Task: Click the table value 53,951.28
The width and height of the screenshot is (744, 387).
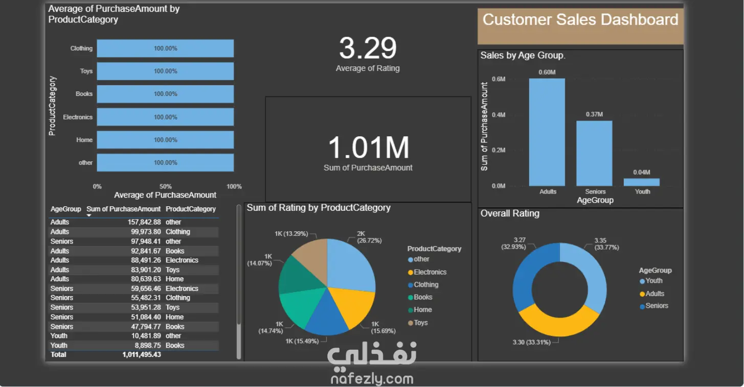Action: [146, 307]
